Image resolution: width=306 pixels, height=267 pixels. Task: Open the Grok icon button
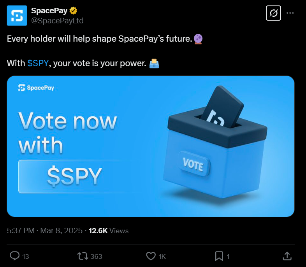point(273,13)
